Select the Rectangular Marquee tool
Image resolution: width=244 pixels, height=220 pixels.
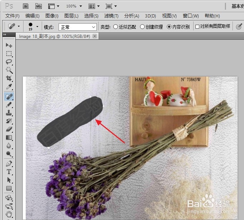click(x=9, y=54)
